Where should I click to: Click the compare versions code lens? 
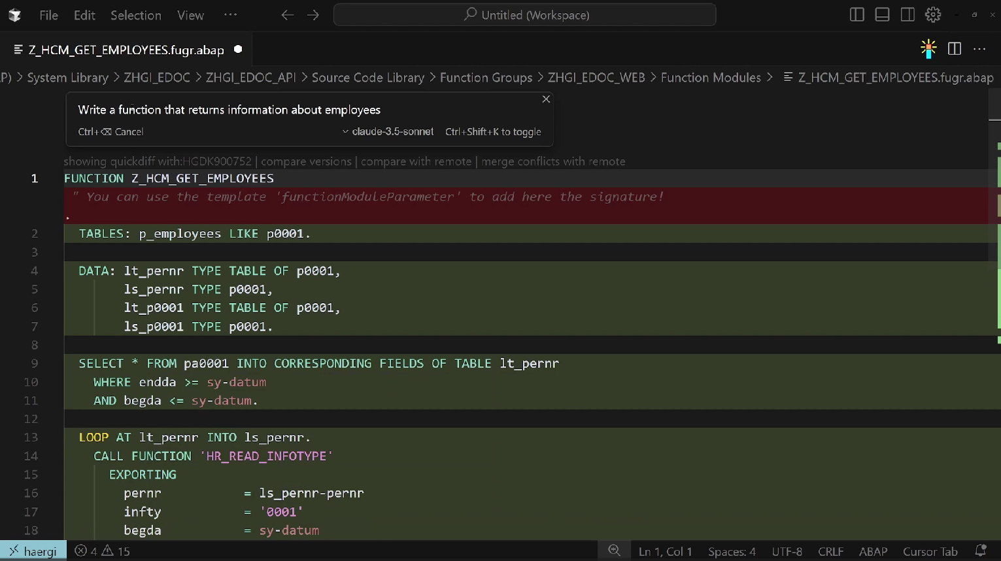tap(306, 161)
